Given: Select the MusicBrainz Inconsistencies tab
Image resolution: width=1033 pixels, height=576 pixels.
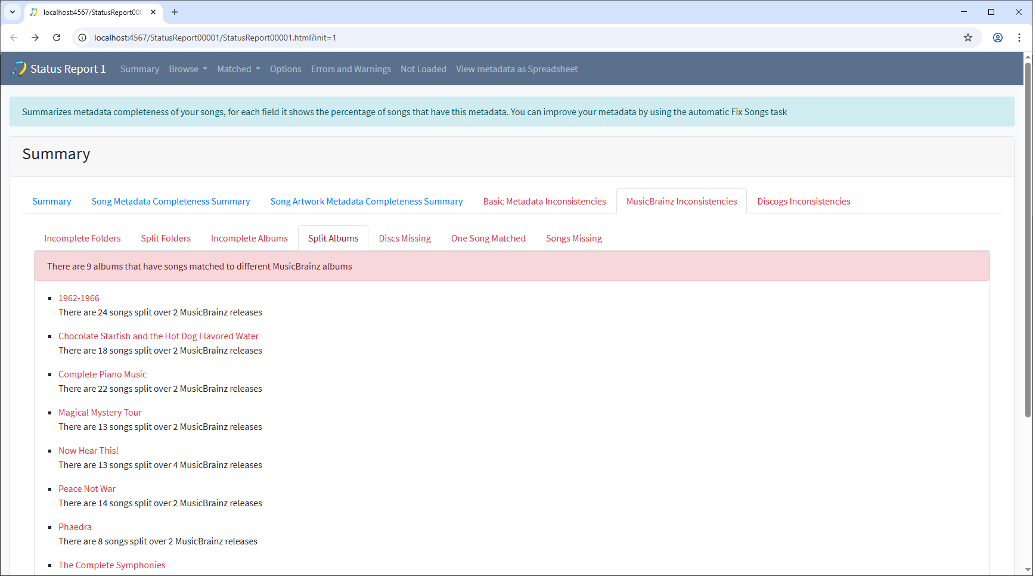Looking at the screenshot, I should pos(681,202).
